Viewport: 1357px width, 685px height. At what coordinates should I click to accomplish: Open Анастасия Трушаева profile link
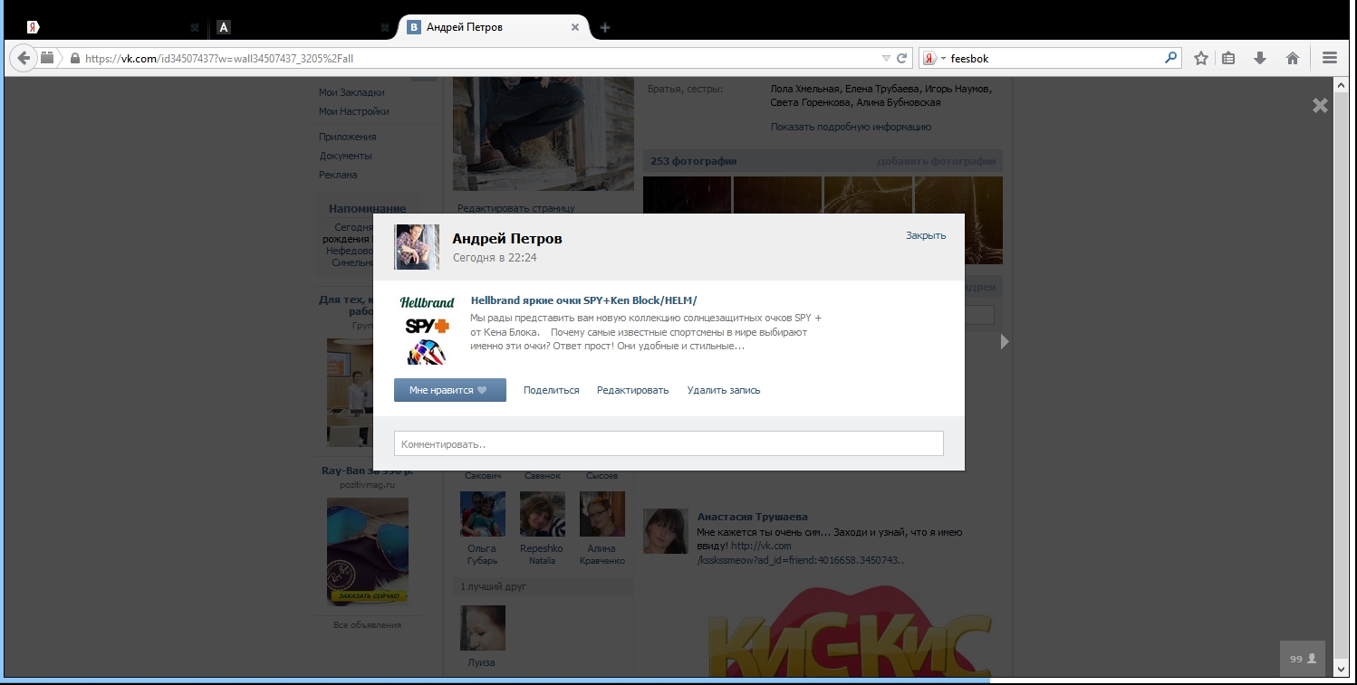tap(752, 517)
